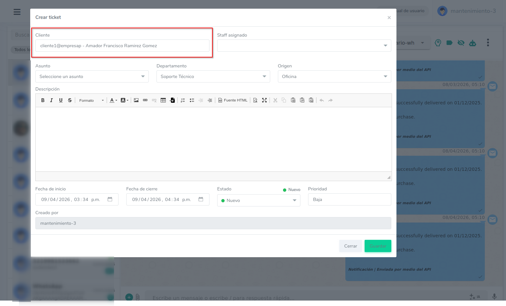Toggle underline formatting in the editor
This screenshot has height=306, width=506.
tap(61, 100)
